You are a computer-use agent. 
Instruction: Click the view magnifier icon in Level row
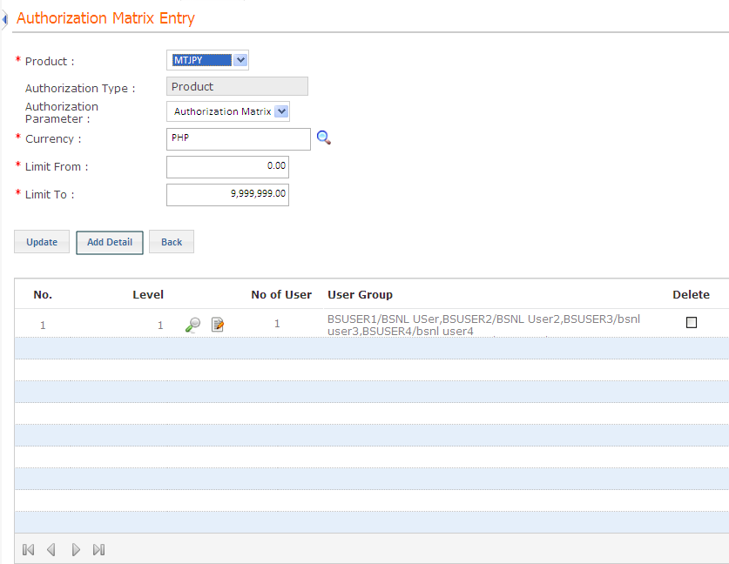tap(192, 323)
